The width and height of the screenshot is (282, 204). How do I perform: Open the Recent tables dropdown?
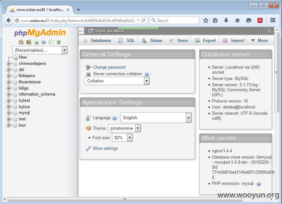[x=40, y=50]
